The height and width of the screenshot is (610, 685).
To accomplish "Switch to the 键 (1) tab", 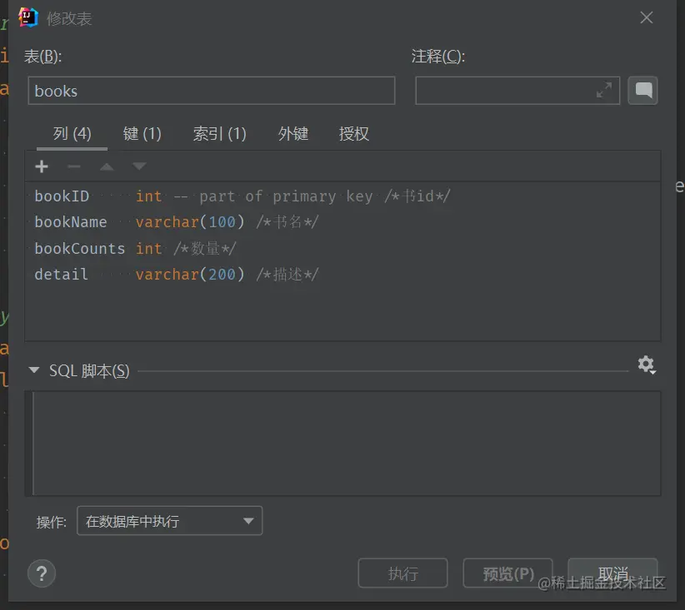I will click(142, 133).
